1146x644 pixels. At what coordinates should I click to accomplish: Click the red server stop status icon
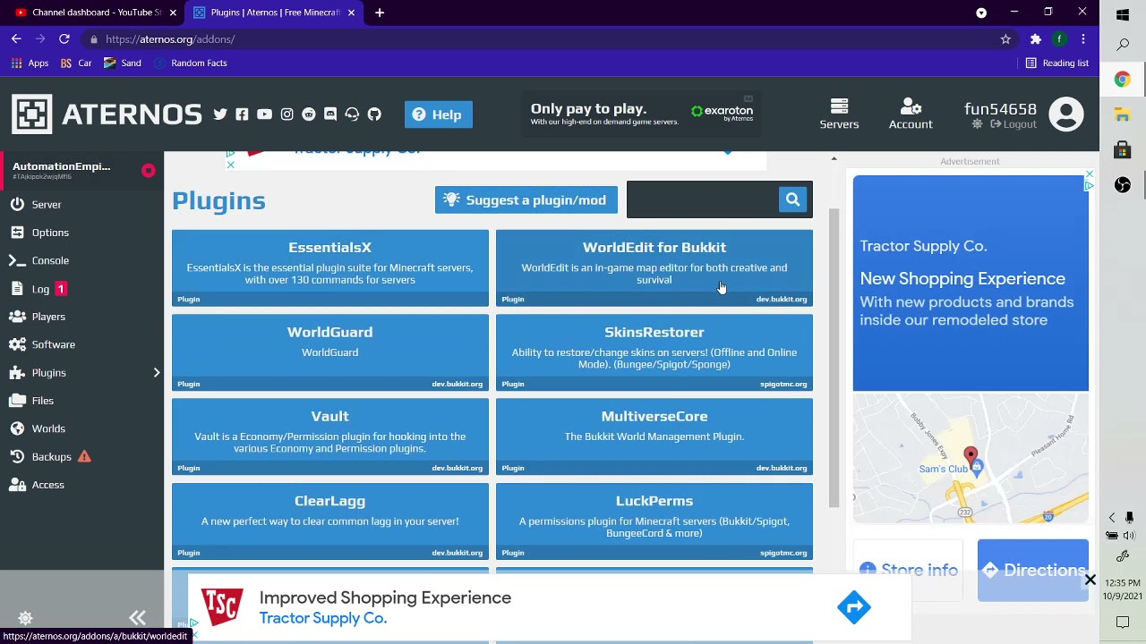pyautogui.click(x=149, y=170)
